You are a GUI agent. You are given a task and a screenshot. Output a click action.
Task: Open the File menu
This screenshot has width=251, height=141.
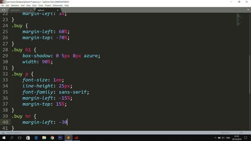point(2,5)
